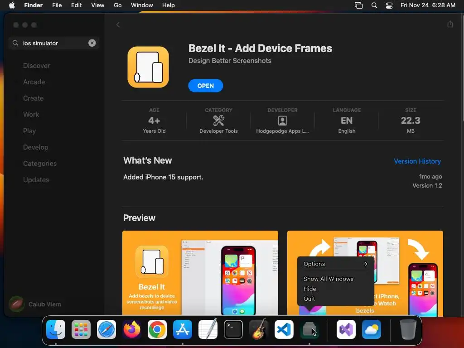Click the OPEN button for Bezel It
This screenshot has width=464, height=348.
tap(206, 86)
